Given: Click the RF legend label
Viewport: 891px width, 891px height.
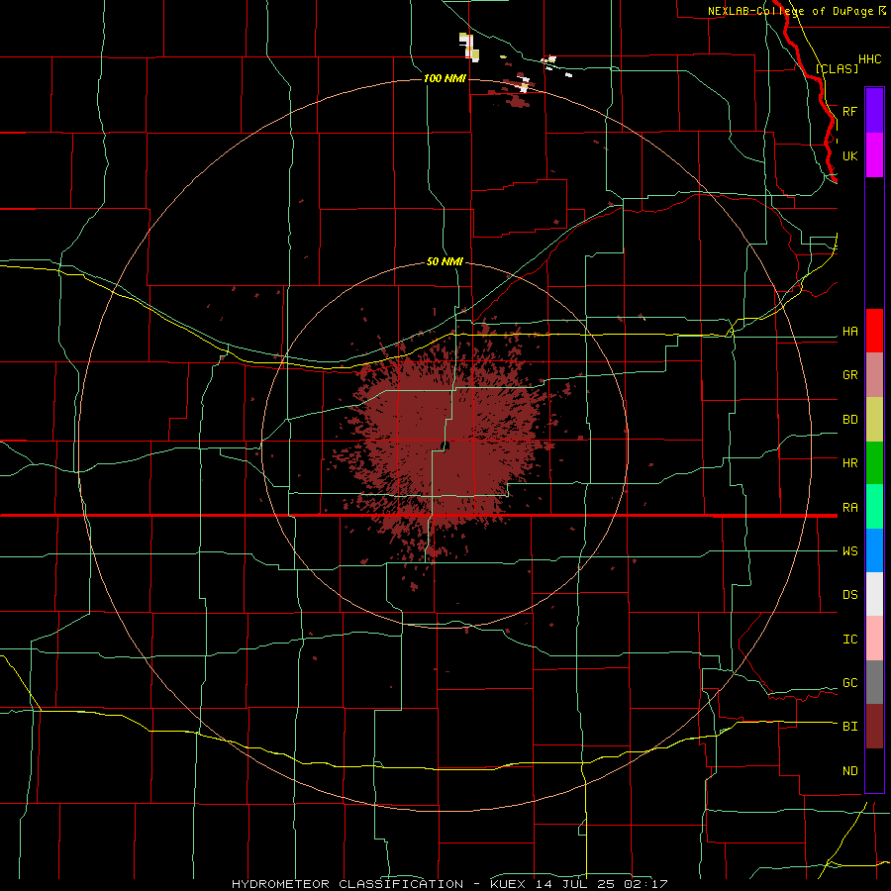Looking at the screenshot, I should (x=849, y=111).
